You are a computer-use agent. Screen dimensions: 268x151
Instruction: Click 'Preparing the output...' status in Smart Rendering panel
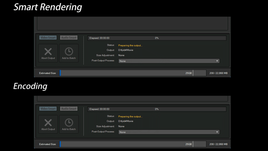(x=130, y=45)
